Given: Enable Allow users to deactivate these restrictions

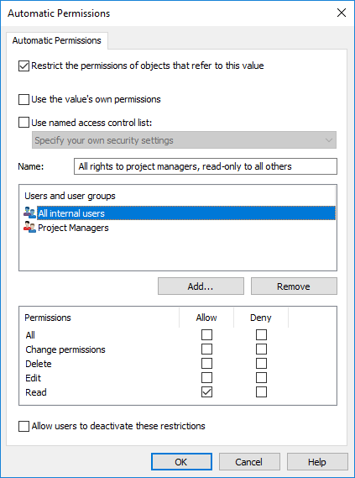Looking at the screenshot, I should tap(23, 426).
